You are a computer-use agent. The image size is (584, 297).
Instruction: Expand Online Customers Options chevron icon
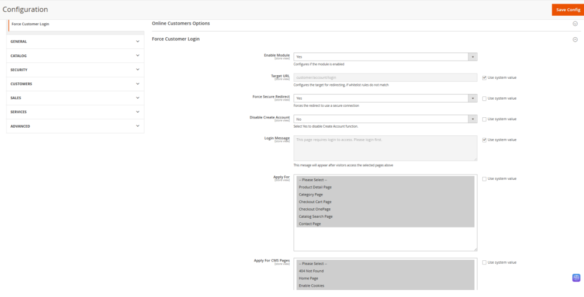(575, 23)
